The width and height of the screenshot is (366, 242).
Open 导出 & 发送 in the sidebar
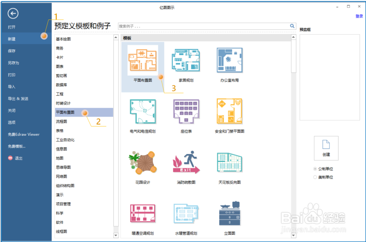18,99
